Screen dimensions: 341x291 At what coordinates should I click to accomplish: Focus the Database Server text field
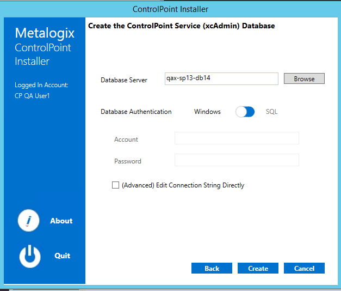coord(221,78)
